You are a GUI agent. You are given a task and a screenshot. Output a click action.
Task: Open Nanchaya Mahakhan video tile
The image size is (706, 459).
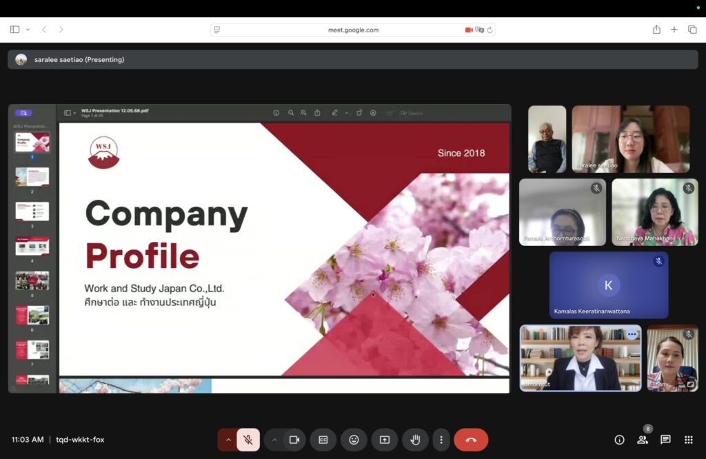tap(655, 212)
